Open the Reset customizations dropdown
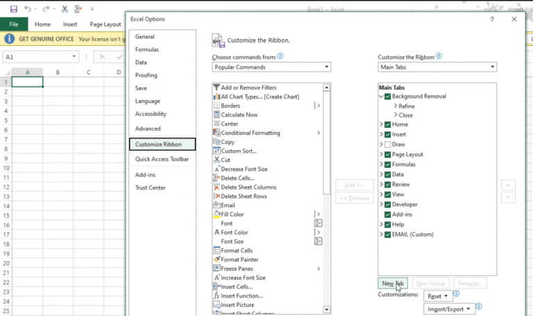533x316 pixels. tap(438, 296)
